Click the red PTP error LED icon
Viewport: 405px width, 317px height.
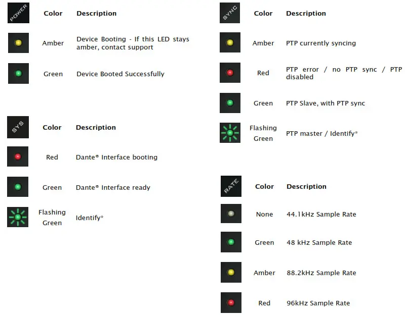tap(230, 73)
